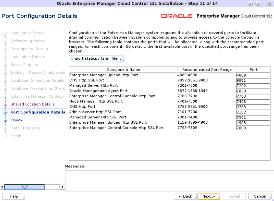Edit the OHS Http SSL Port value 9851
Viewport: 274px width, 201px height.
[253, 80]
